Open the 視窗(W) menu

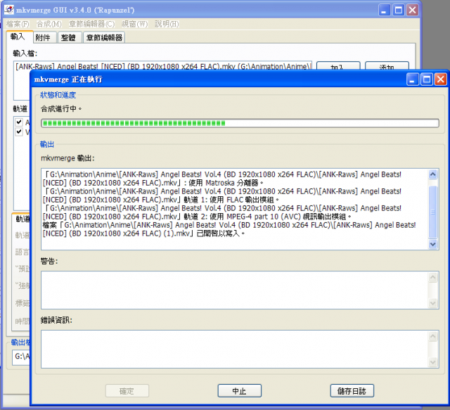[x=134, y=24]
